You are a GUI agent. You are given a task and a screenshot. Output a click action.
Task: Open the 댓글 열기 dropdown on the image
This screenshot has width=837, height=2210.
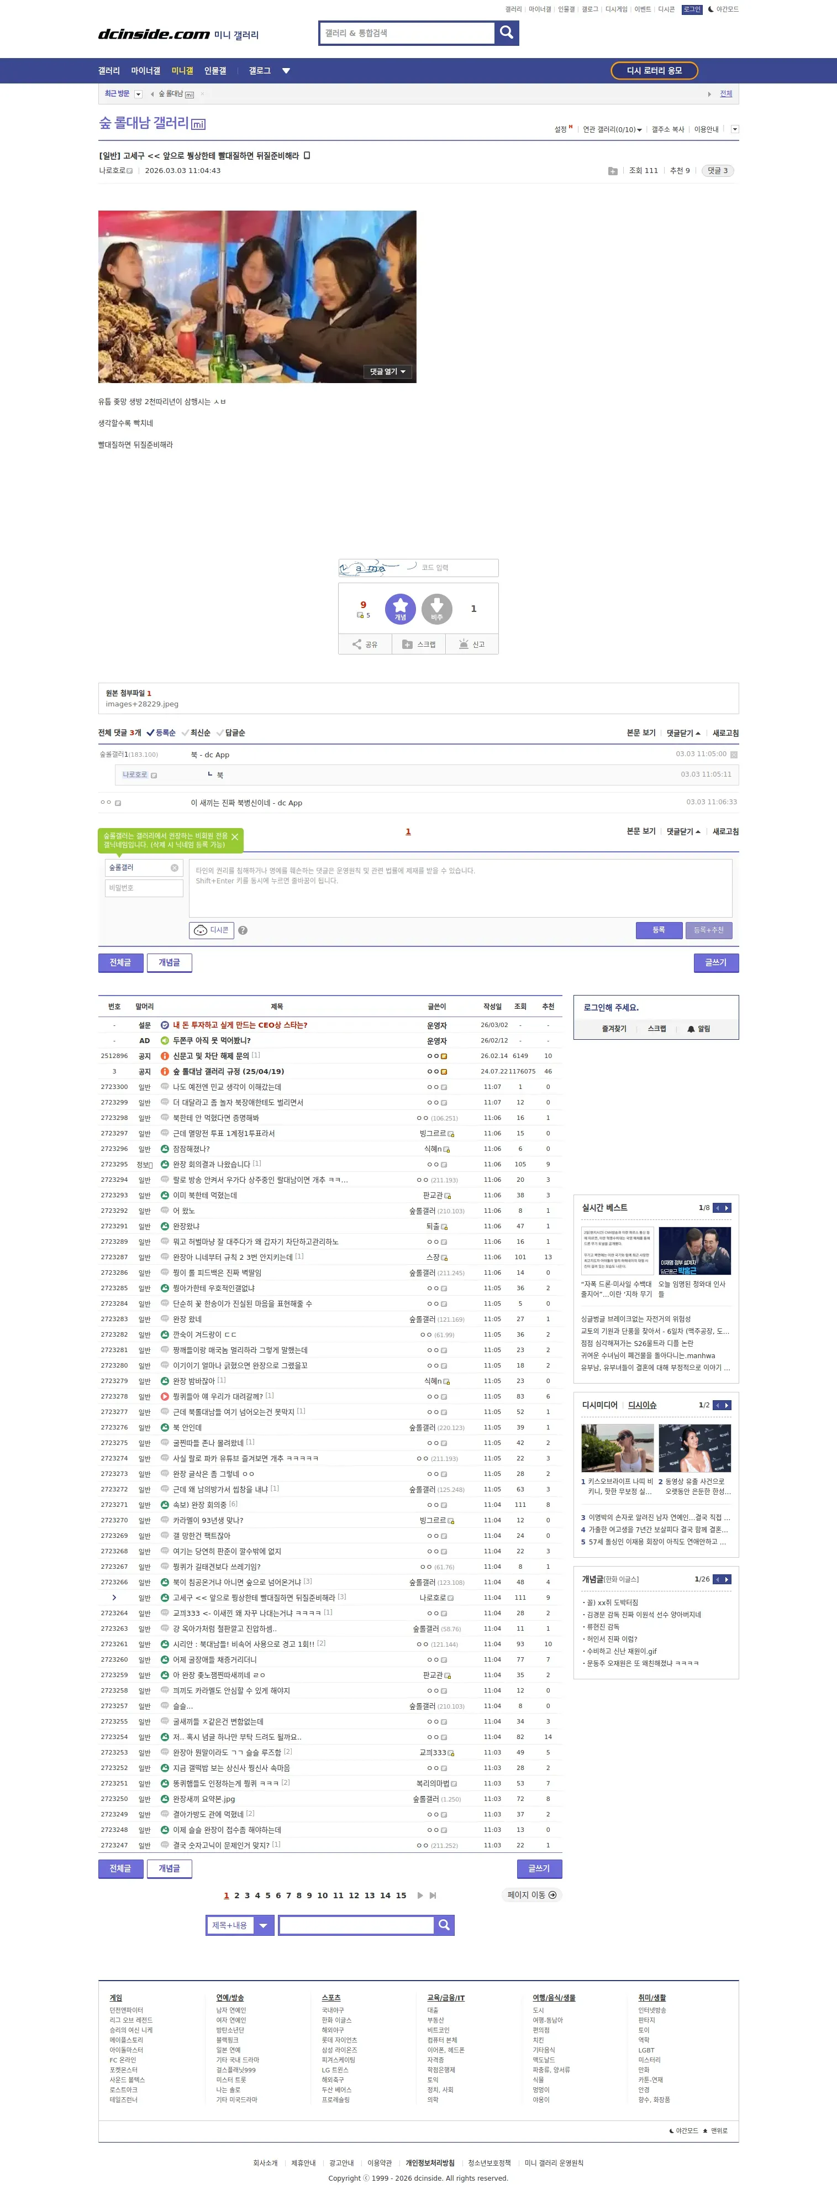pos(388,371)
